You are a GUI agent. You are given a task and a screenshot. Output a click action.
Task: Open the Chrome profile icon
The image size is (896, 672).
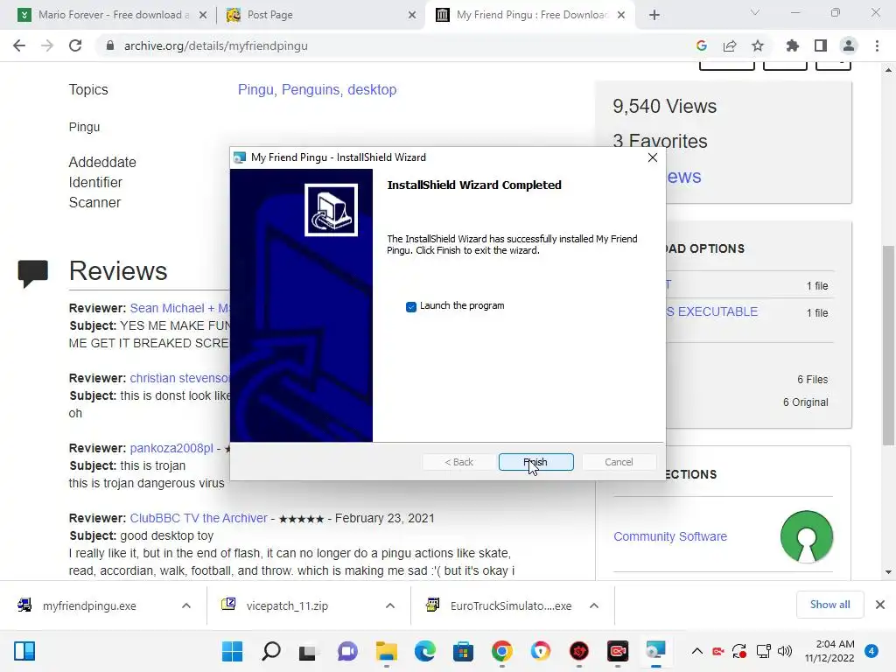coord(849,45)
